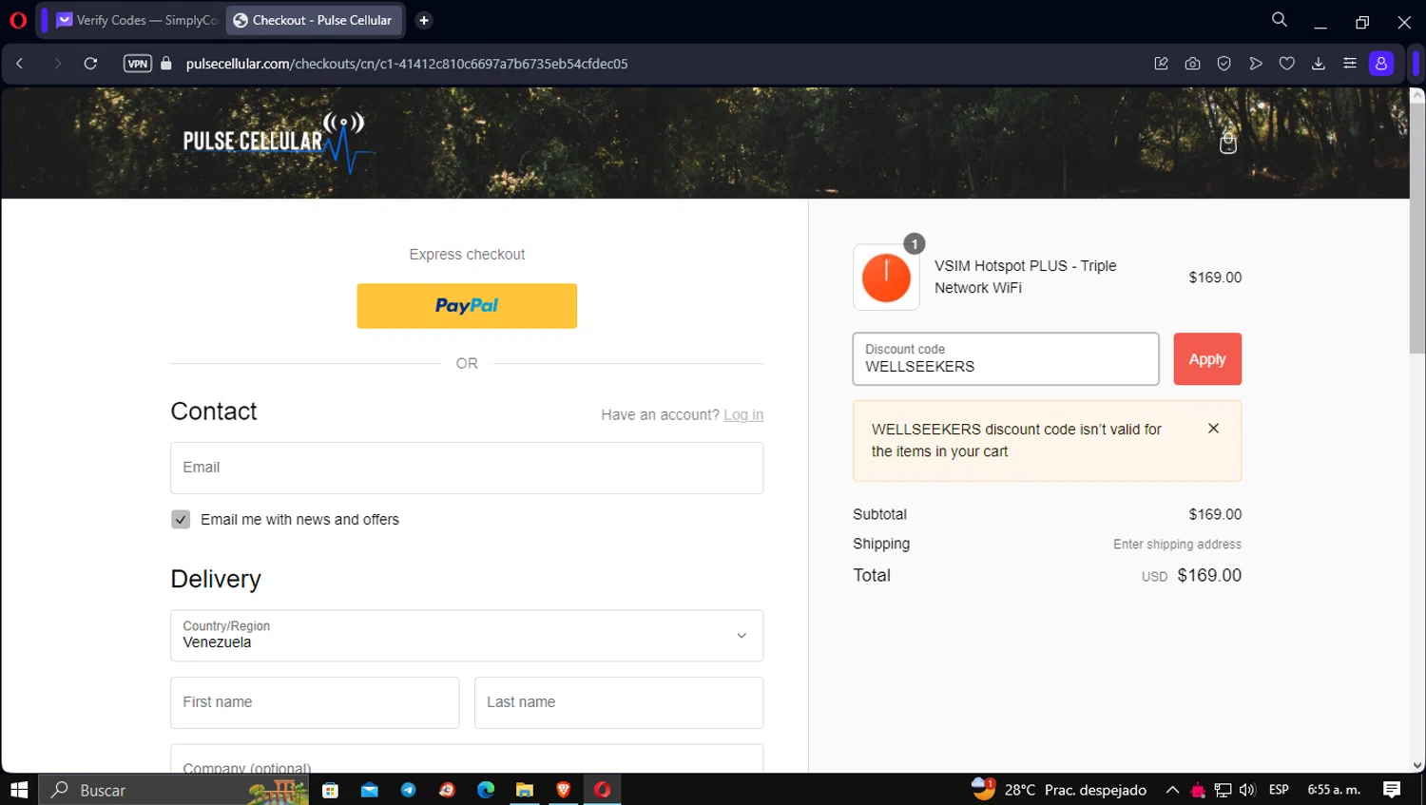Click scrollbar down arrow
Screen dimensions: 1426x805
coord(1417,765)
